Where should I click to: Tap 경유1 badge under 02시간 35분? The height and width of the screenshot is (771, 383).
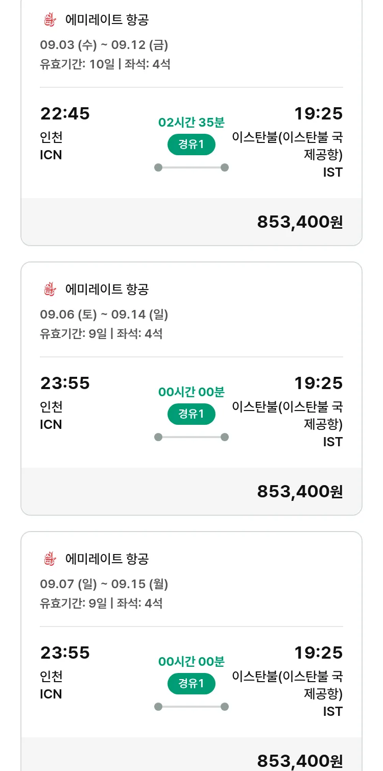point(192,144)
